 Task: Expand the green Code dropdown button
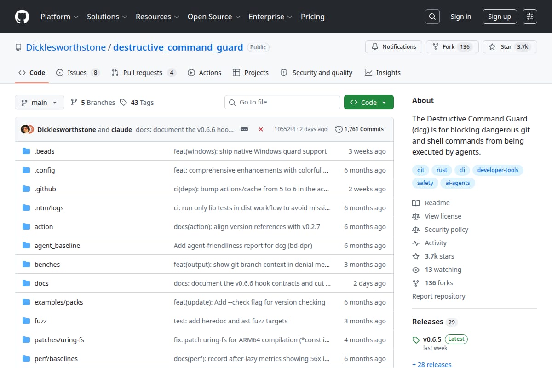coord(369,103)
